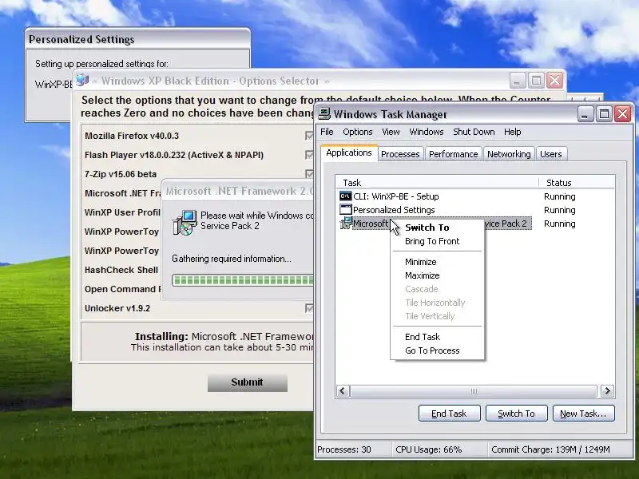Click the End Task button
Image resolution: width=639 pixels, height=479 pixels.
tap(449, 414)
